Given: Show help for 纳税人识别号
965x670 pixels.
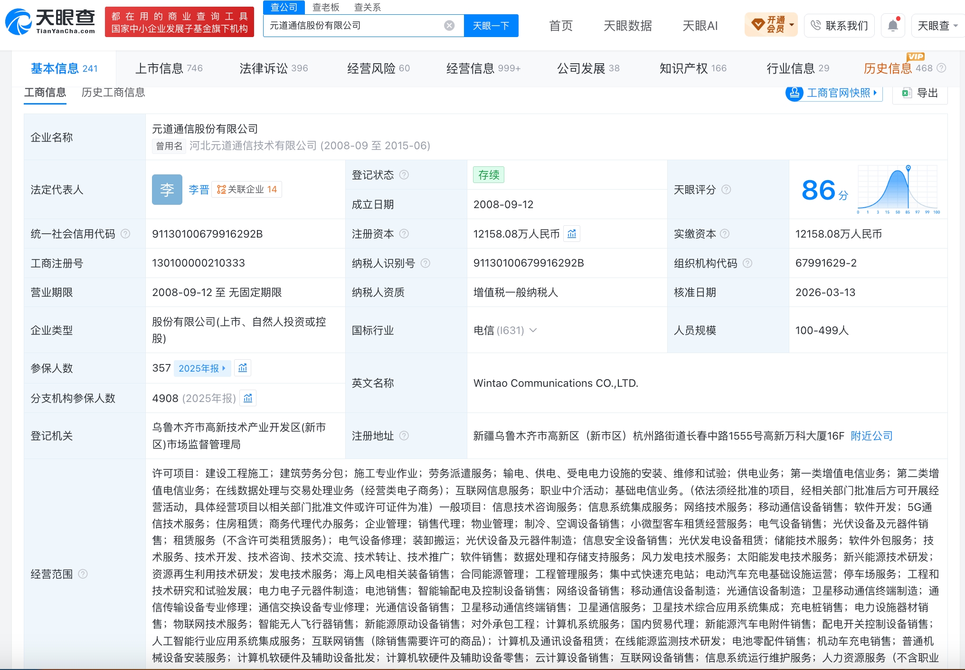Looking at the screenshot, I should click(426, 263).
